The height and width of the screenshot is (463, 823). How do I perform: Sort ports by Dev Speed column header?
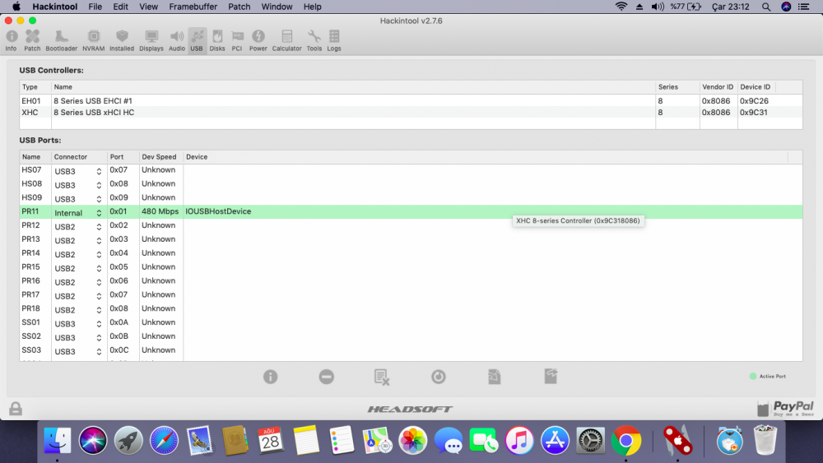tap(160, 156)
